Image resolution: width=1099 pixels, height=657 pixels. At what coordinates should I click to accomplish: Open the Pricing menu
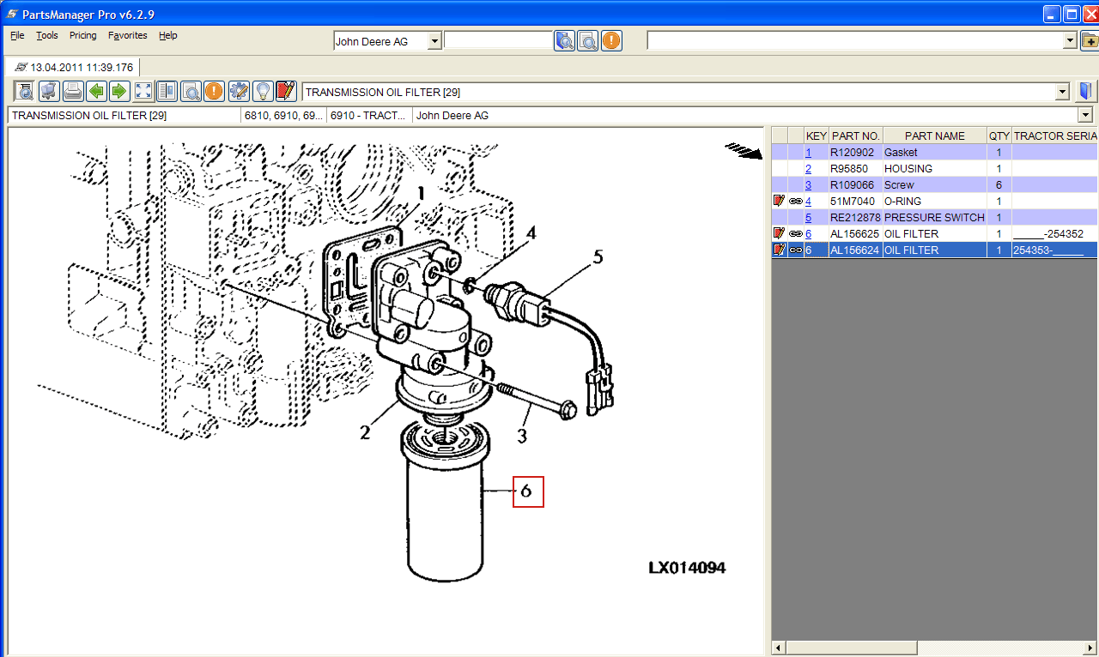[x=83, y=35]
